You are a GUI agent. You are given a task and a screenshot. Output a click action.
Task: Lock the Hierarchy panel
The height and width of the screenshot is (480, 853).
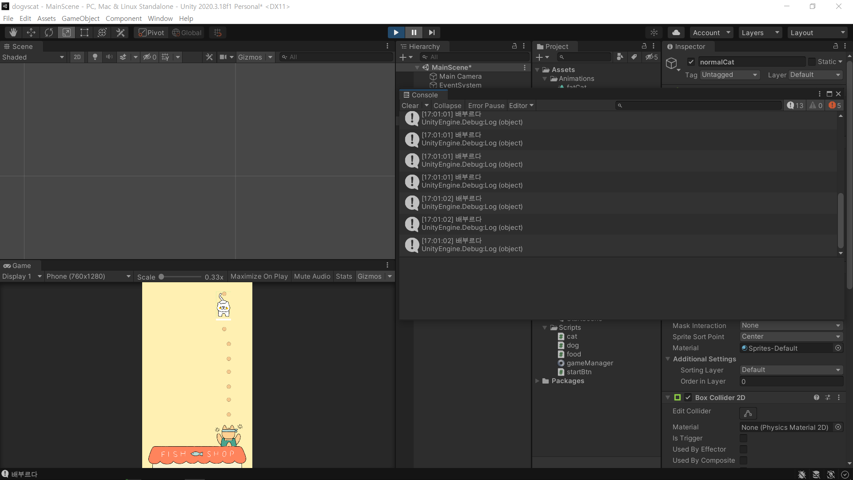click(x=514, y=46)
